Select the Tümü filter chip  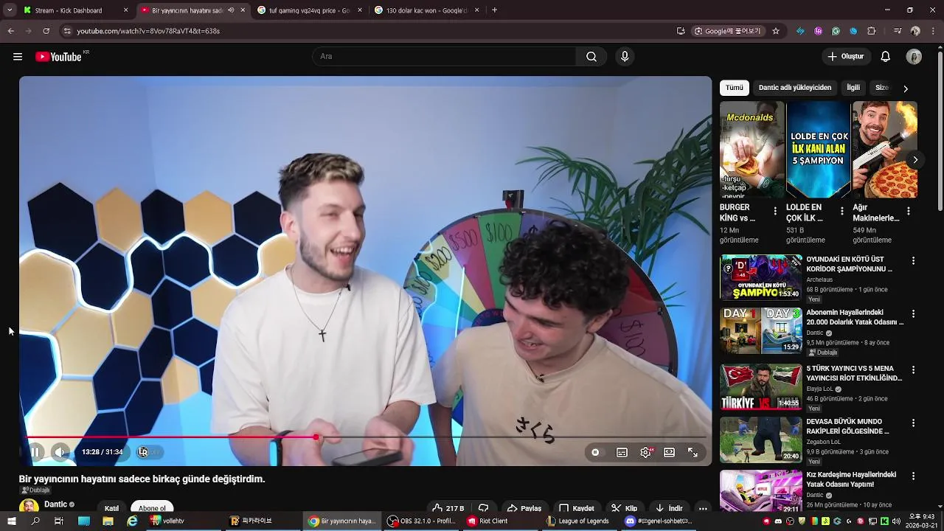tap(735, 88)
